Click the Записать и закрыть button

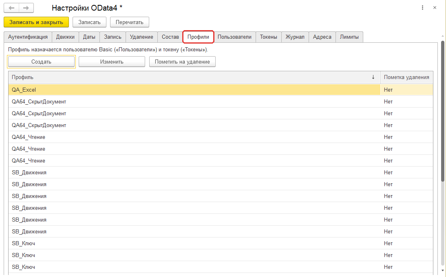pos(36,22)
